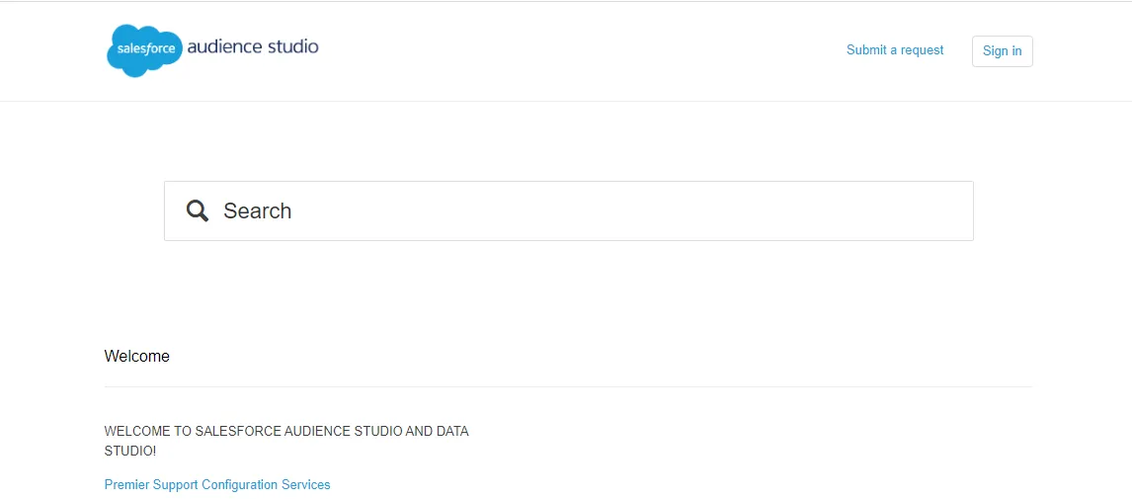Select the Search placeholder text
Image resolution: width=1132 pixels, height=499 pixels.
click(257, 210)
